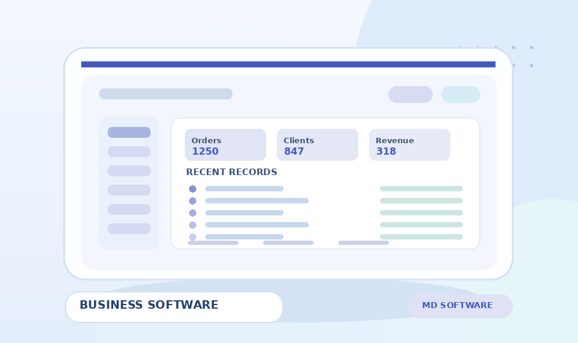Open the Revenue 318 stat card

click(409, 145)
